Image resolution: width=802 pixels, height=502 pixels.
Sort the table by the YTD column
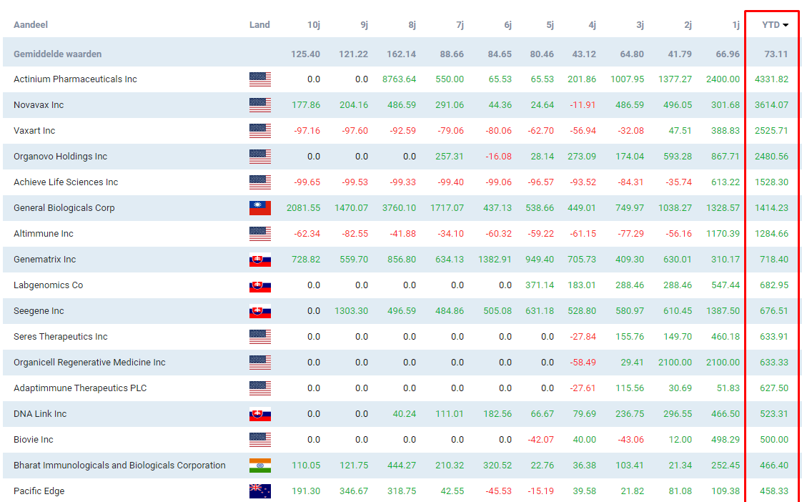(x=775, y=24)
